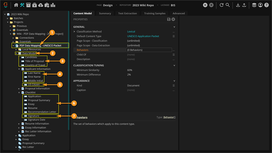Expand the Proposal Information tree node
The image size is (272, 153).
19,89
